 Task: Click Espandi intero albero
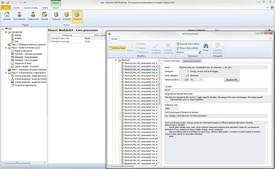point(188,44)
